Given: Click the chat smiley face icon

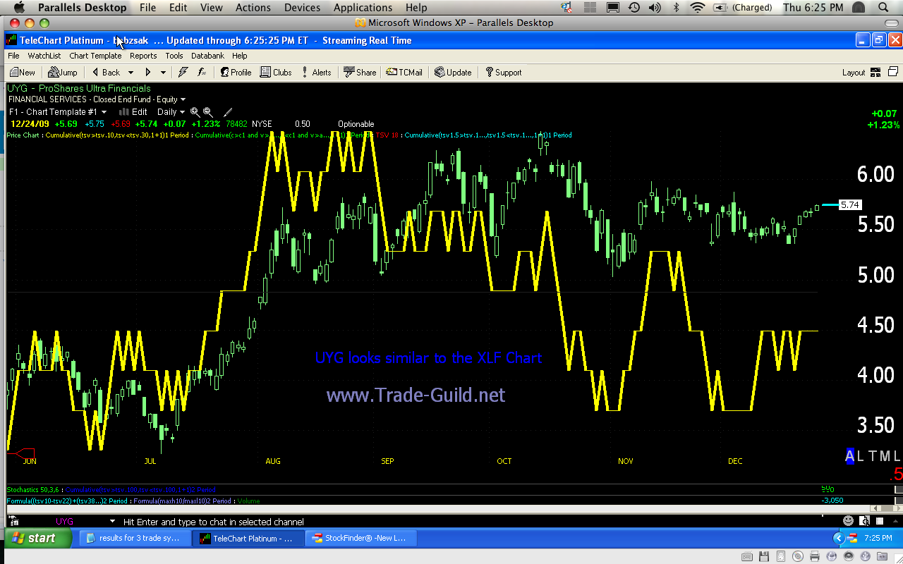Looking at the screenshot, I should pos(849,521).
